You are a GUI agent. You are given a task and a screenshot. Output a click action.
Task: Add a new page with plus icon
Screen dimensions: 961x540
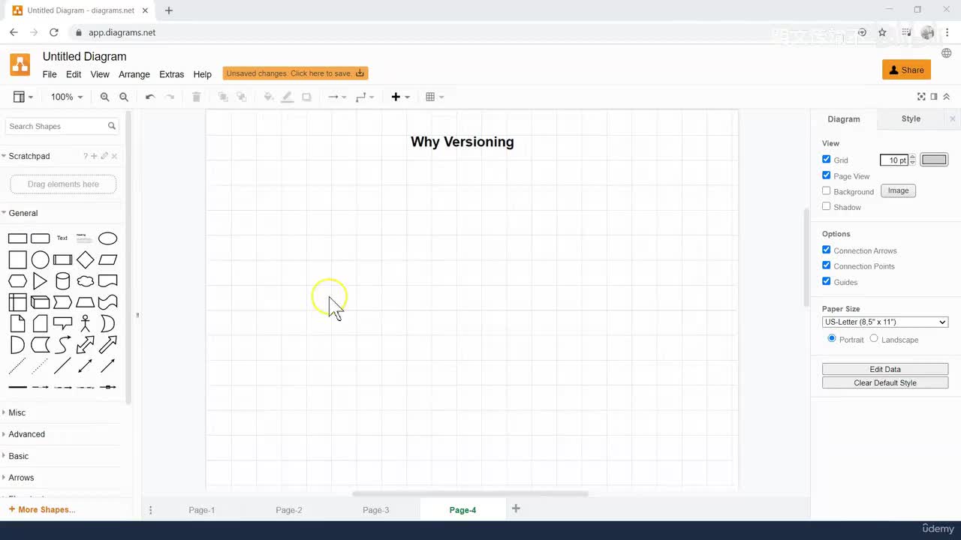516,508
